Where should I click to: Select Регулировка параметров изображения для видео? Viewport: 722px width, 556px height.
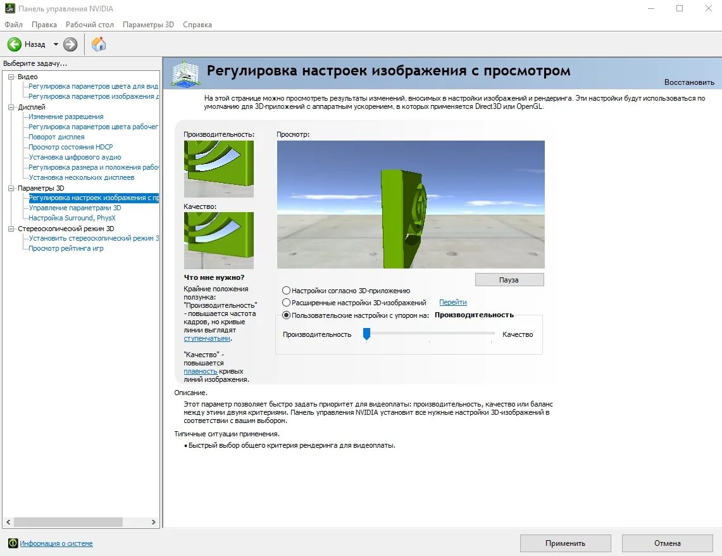coord(94,96)
